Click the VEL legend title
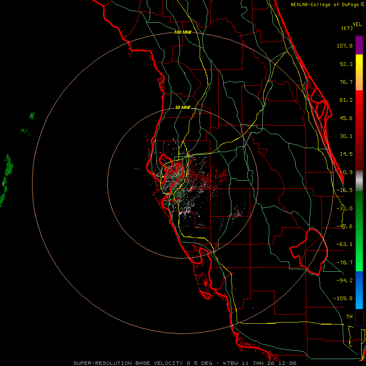The width and height of the screenshot is (366, 366). (357, 24)
